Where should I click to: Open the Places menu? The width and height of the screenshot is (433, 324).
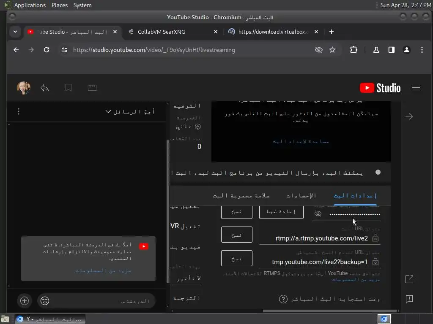coord(60,5)
